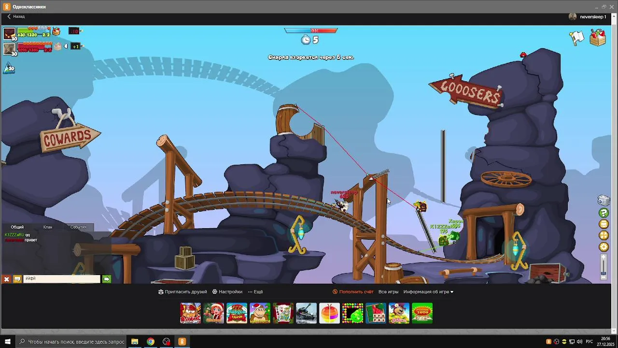Click the wind indicator bar at top
The image size is (618, 348).
[311, 30]
